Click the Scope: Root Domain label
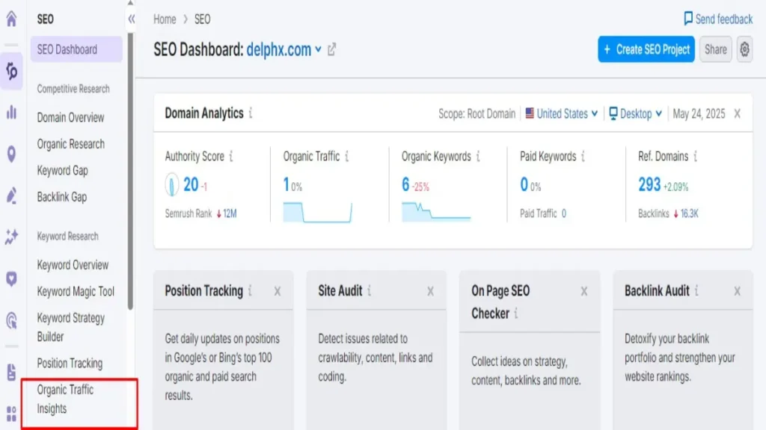 coord(477,113)
